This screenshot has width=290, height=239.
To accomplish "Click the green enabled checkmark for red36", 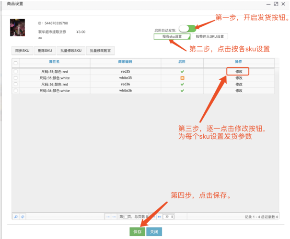I will (182, 84).
